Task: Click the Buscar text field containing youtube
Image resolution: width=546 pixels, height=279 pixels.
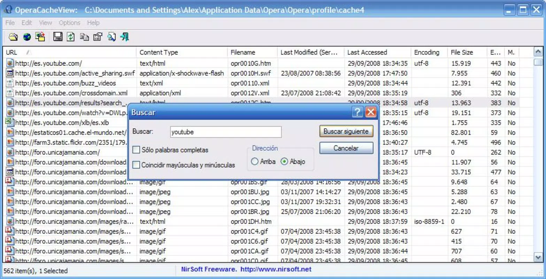Action: 226,132
